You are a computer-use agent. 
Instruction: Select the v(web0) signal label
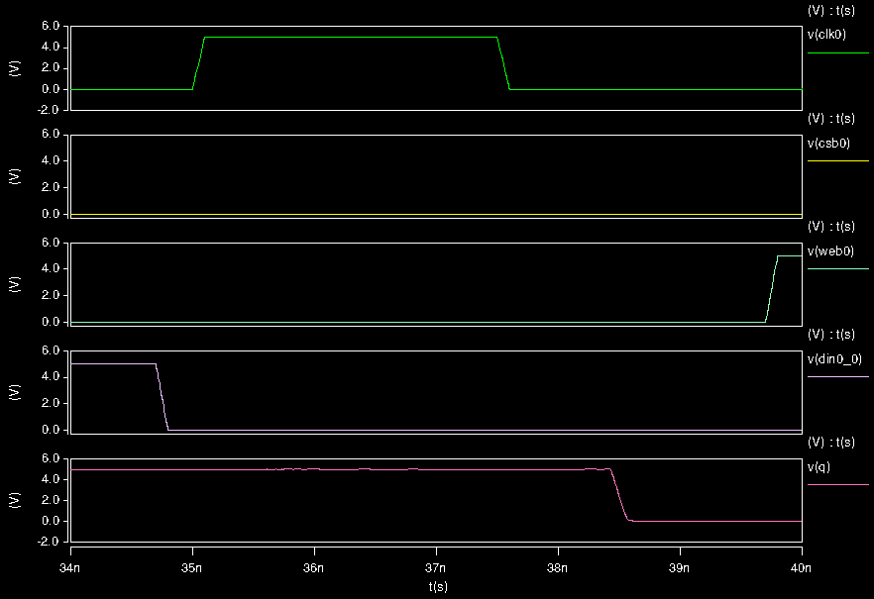830,250
